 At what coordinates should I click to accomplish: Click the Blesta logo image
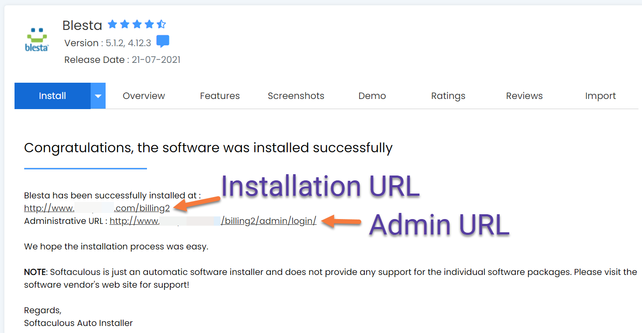point(37,40)
